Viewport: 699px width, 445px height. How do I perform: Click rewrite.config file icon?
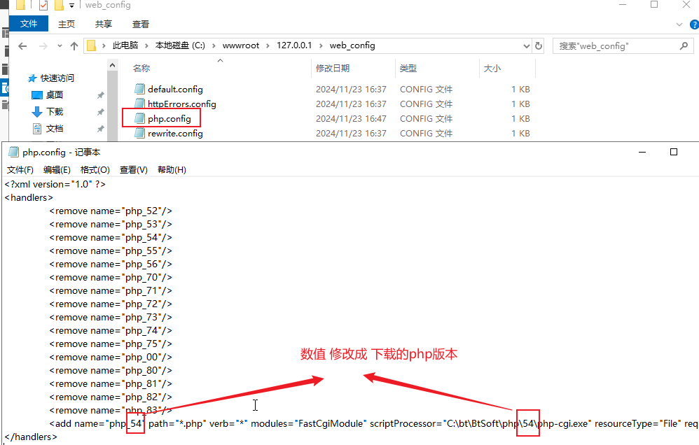point(140,133)
